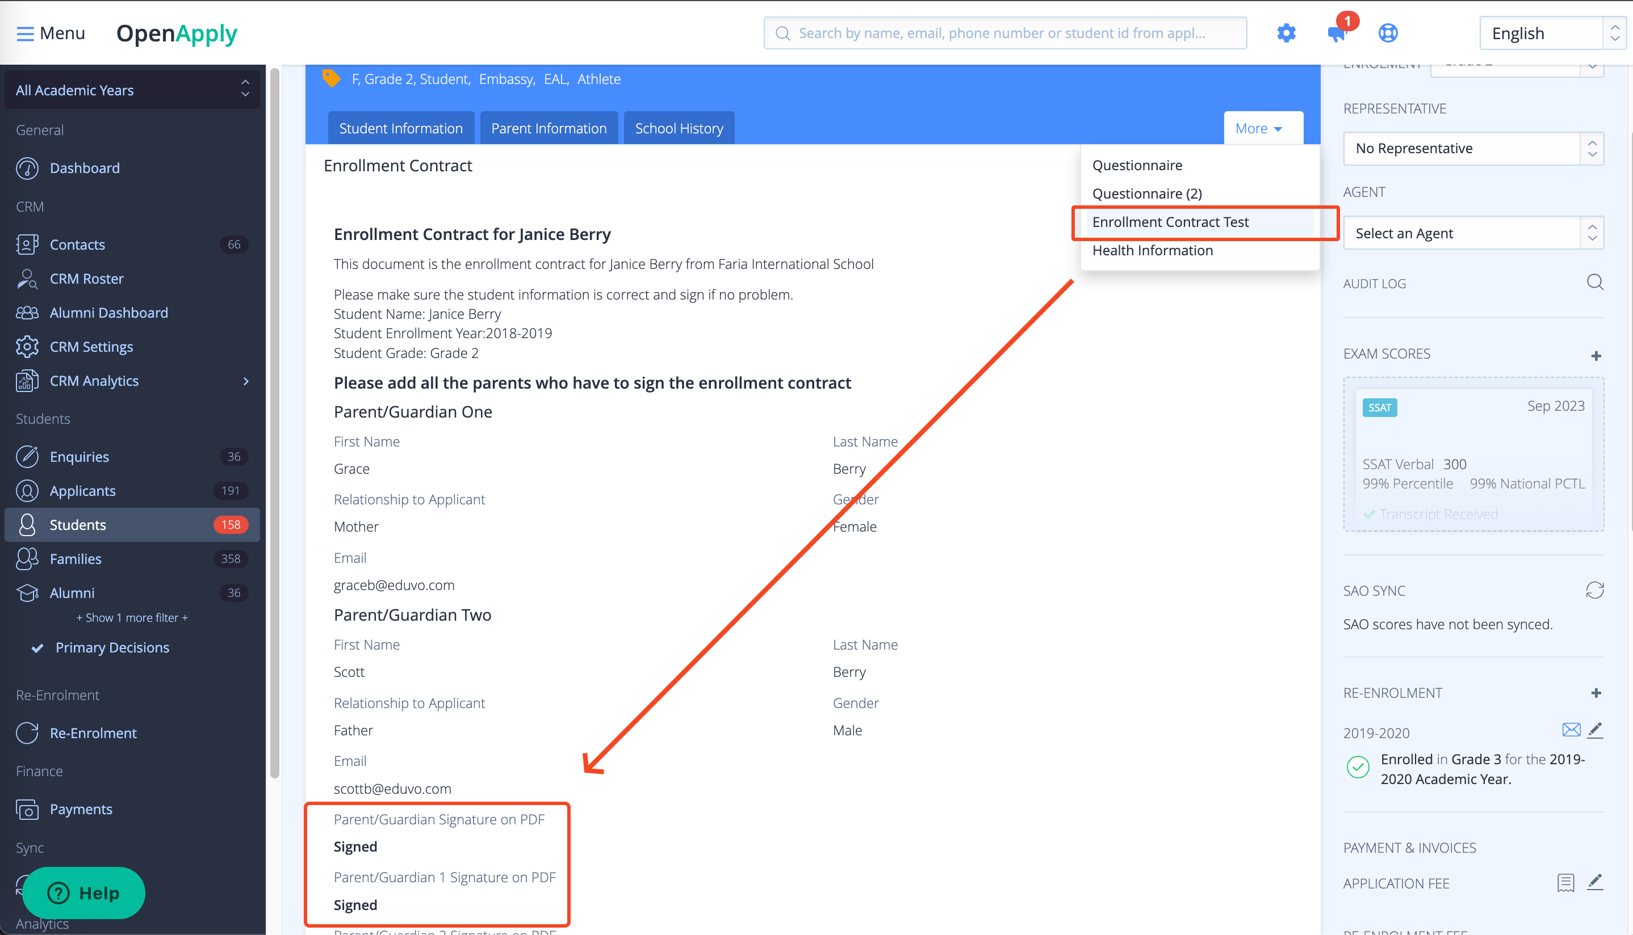Image resolution: width=1633 pixels, height=935 pixels.
Task: Click Show 1 more filter link
Action: 131,617
